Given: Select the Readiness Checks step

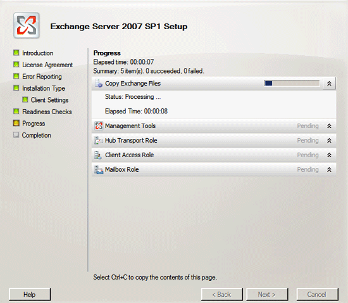Looking at the screenshot, I should [x=47, y=112].
